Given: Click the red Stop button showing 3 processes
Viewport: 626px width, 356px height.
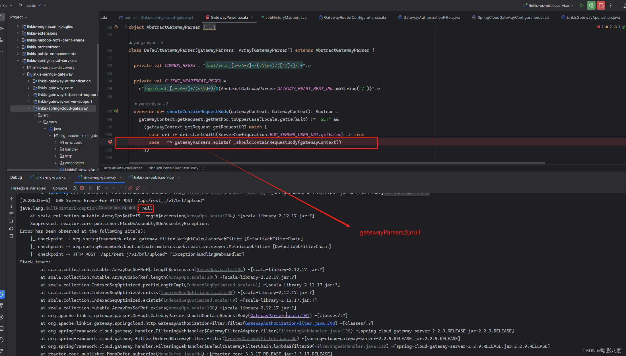Looking at the screenshot, I should point(601,5).
